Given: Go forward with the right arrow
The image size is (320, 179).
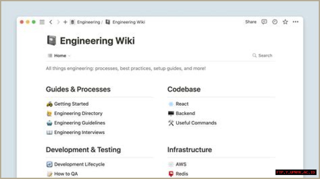Looking at the screenshot, I should (58, 22).
